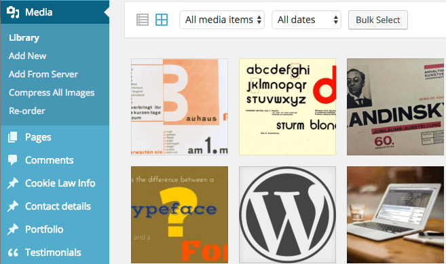Select the laptop photo thumbnail
Screen dimensions: 446x264
coord(395,214)
